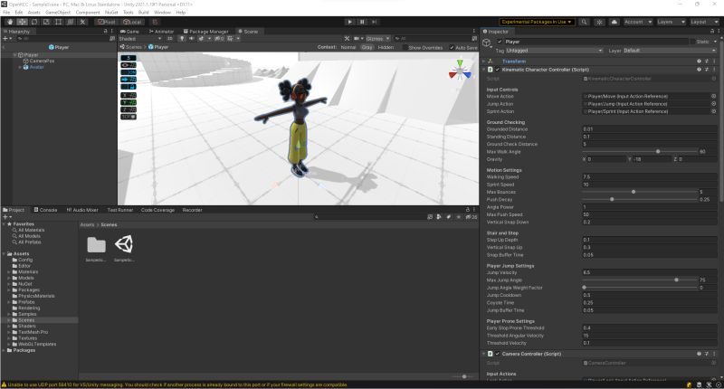Toggle the Static checkbox
The height and width of the screenshot is (389, 724).
(691, 42)
